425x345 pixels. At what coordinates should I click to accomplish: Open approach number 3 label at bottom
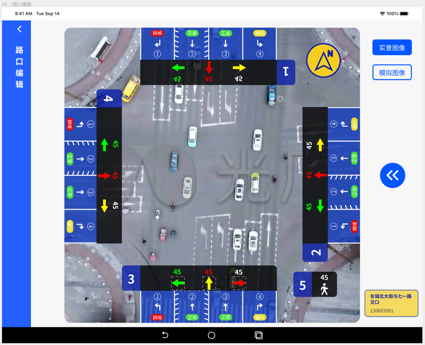131,279
